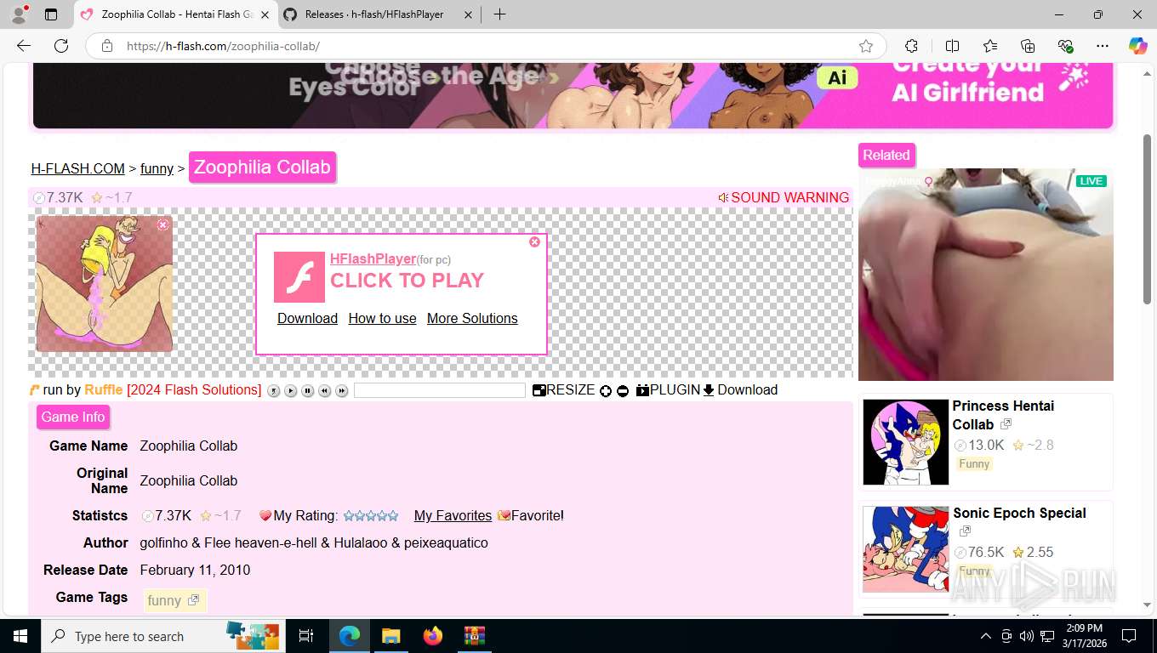This screenshot has height=653, width=1157.
Task: Go back with the browser back arrow
Action: click(x=24, y=46)
